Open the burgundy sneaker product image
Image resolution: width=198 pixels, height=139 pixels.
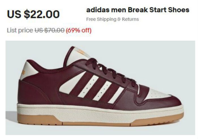[100, 88]
